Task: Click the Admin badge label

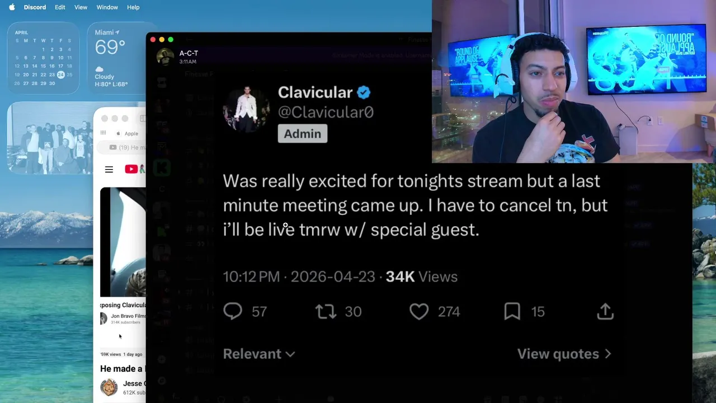Action: [303, 134]
